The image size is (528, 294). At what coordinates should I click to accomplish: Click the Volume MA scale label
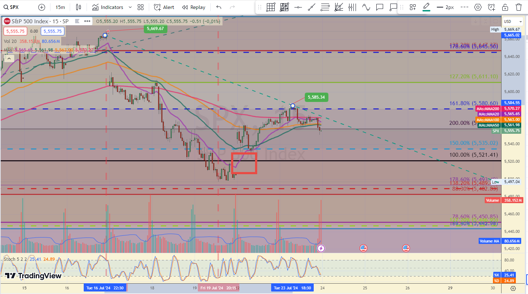point(489,241)
